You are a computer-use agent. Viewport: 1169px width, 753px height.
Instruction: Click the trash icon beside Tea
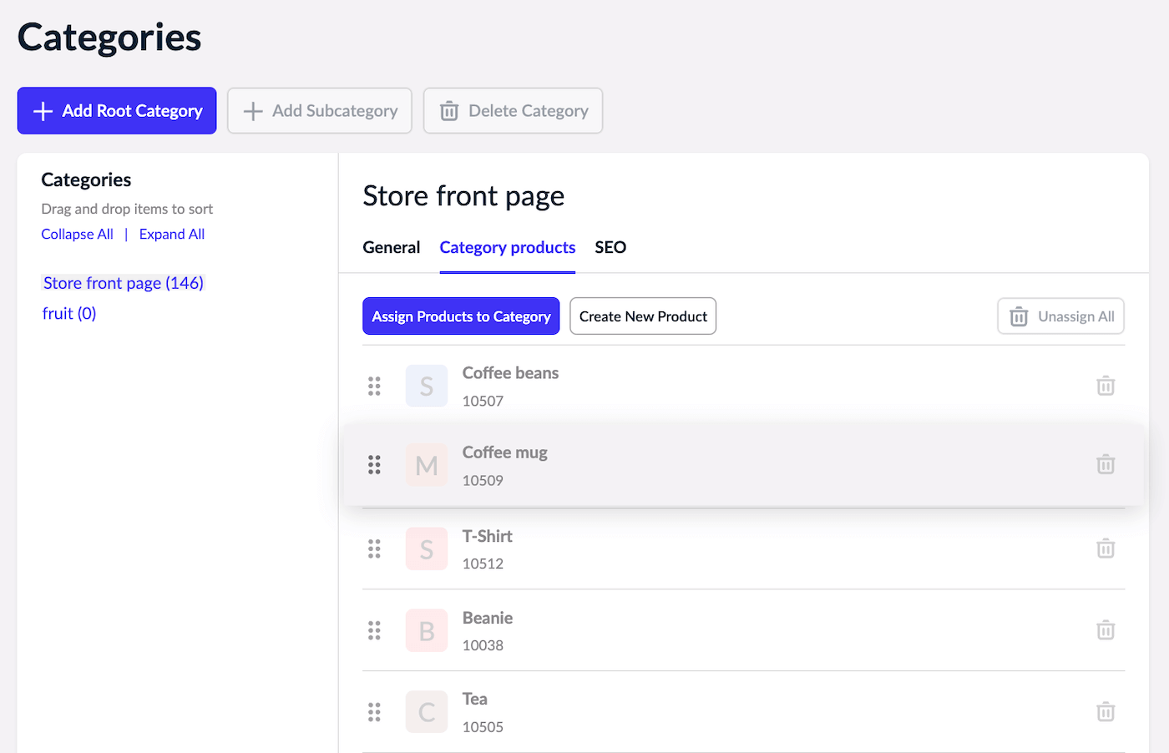point(1105,712)
